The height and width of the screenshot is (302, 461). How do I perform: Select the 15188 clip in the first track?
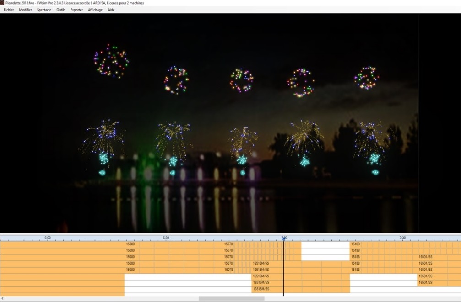pos(355,244)
